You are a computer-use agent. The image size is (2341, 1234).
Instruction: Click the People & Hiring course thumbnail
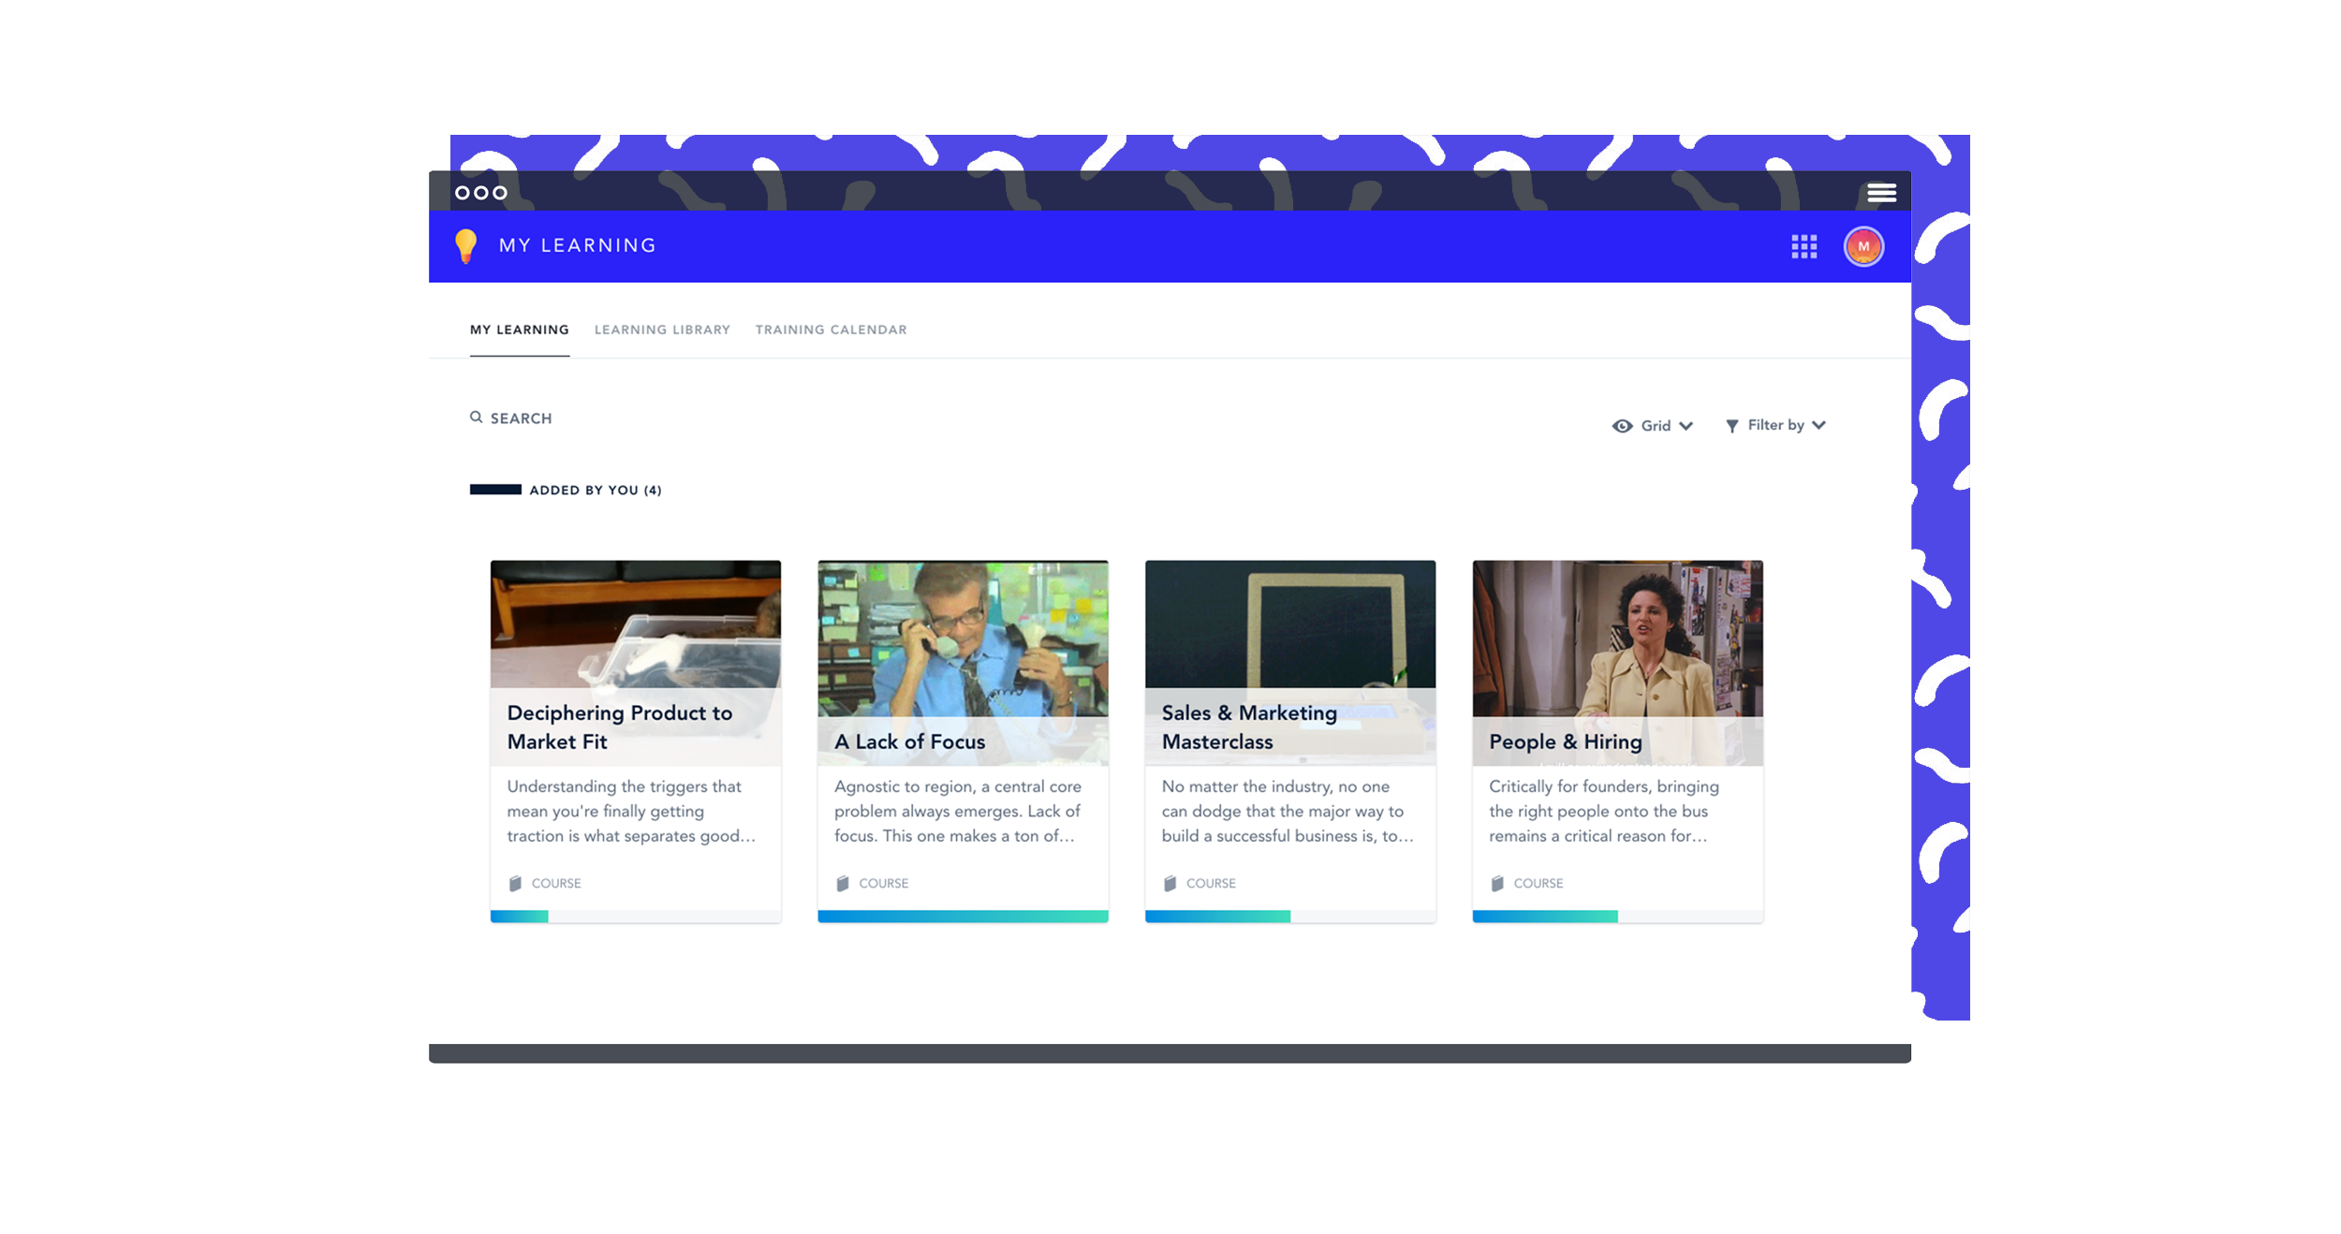[x=1617, y=637]
